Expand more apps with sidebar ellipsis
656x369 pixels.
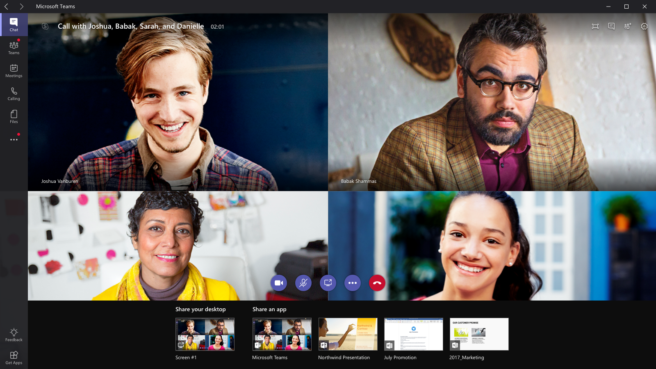[x=14, y=139]
